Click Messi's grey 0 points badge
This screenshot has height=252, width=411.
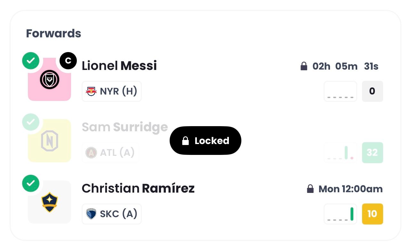(x=372, y=91)
